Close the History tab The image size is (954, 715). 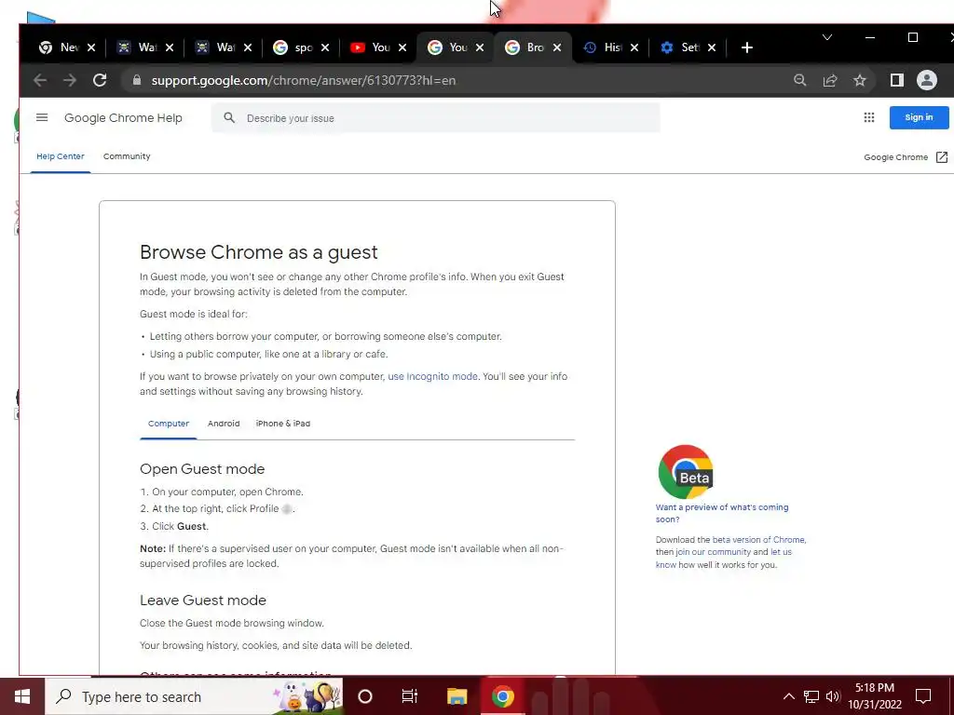pyautogui.click(x=634, y=47)
